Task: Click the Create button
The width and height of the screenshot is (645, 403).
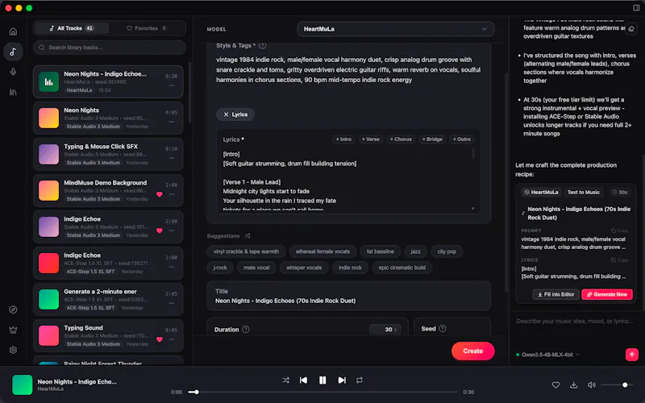Action: [x=472, y=351]
